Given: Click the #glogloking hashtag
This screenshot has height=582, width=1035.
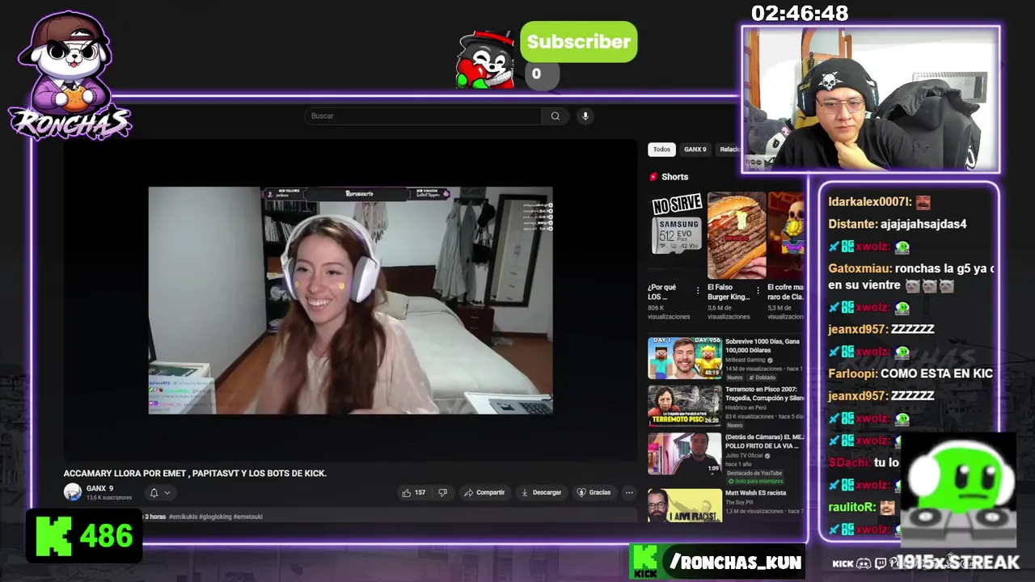Looking at the screenshot, I should pyautogui.click(x=218, y=517).
